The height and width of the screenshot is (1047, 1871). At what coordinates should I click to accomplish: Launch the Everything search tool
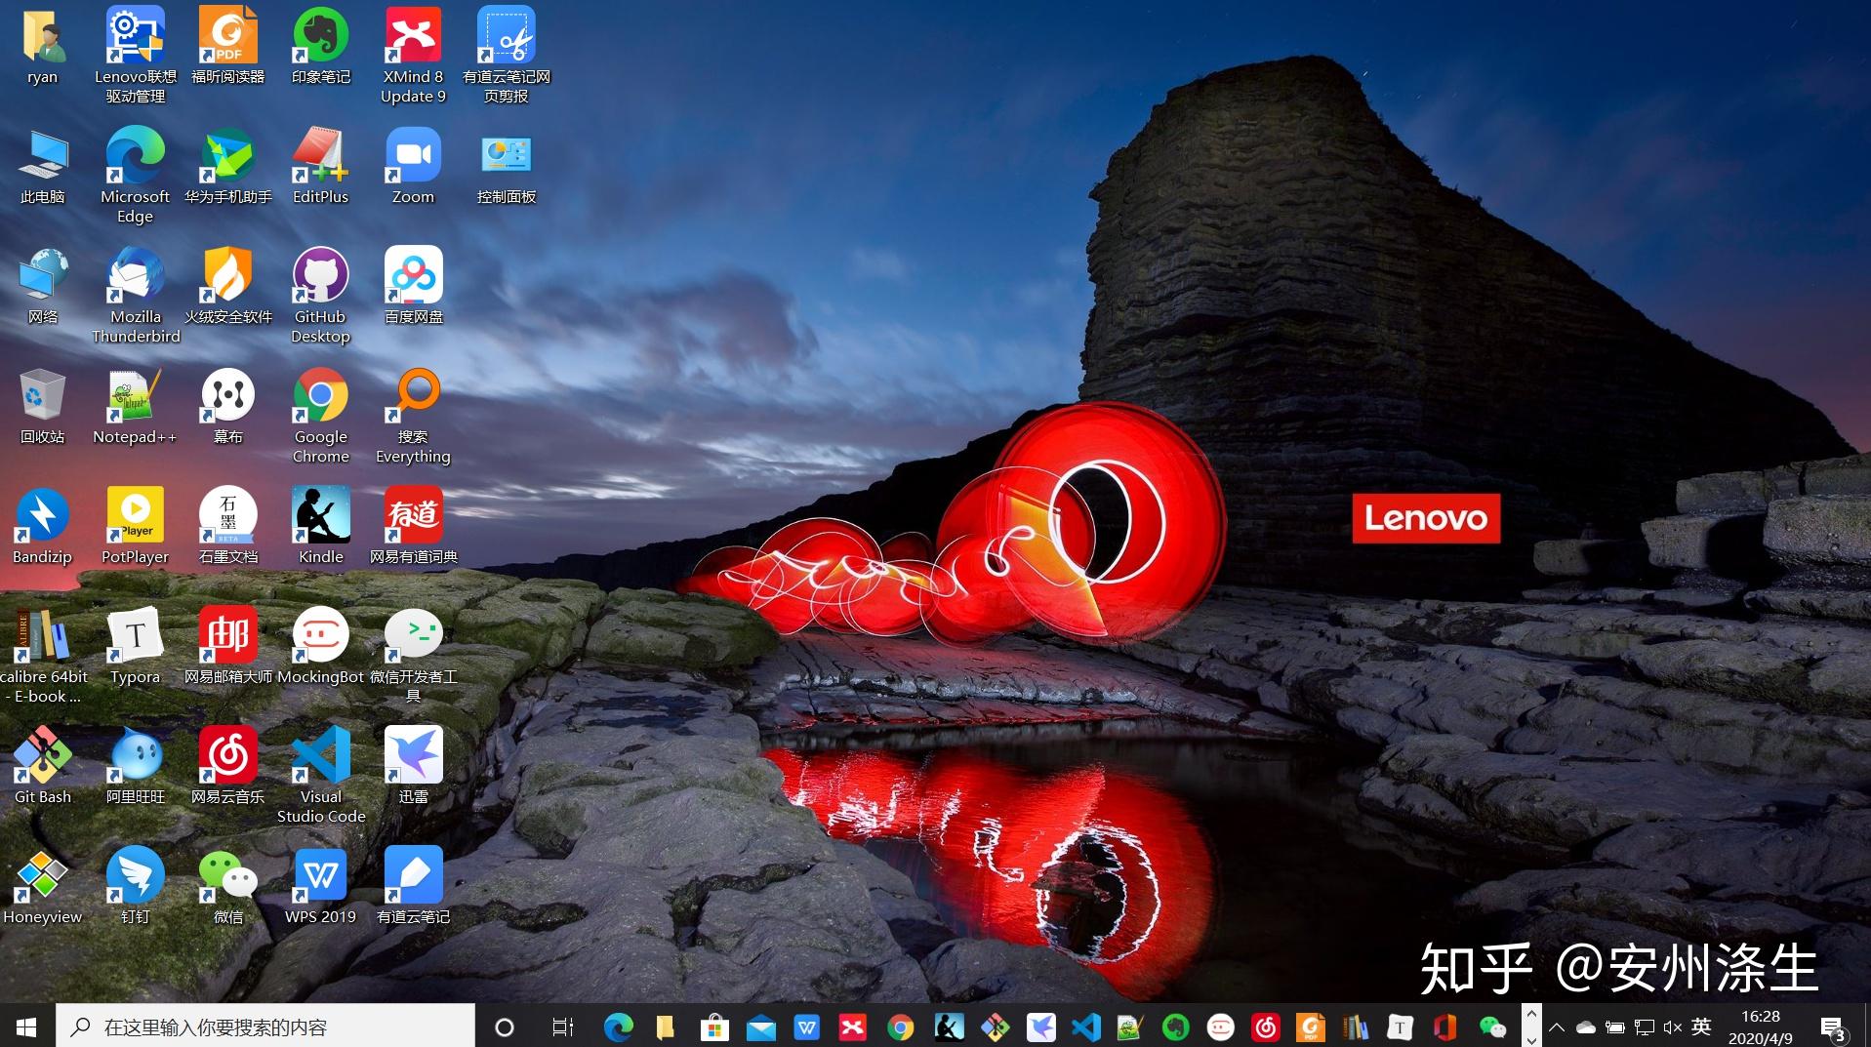(x=413, y=395)
